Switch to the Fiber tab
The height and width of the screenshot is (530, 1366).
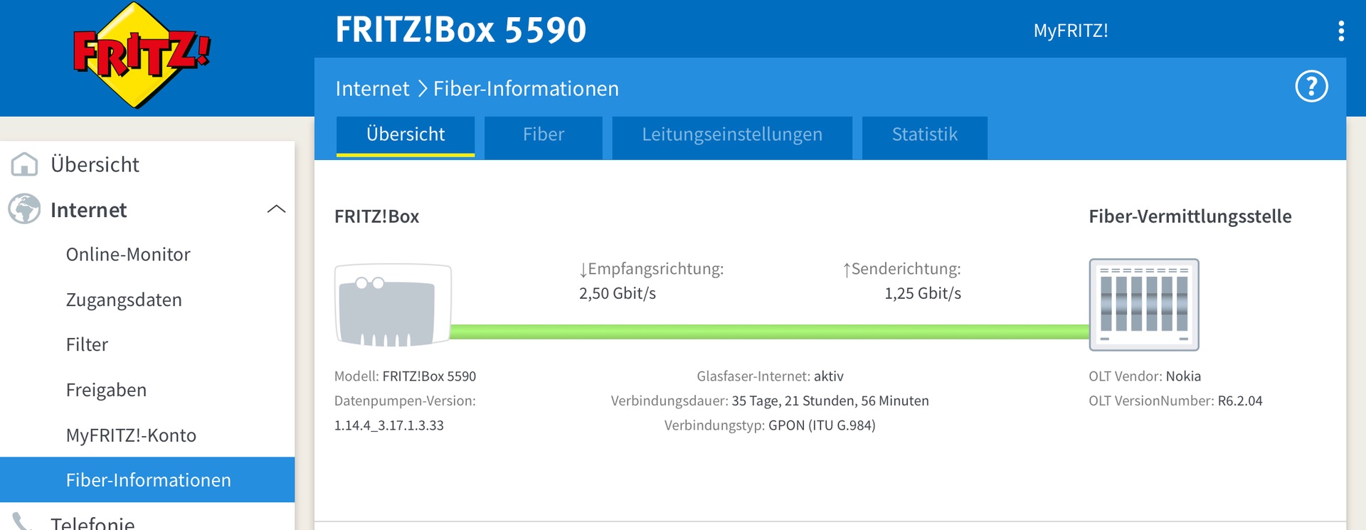click(x=544, y=134)
